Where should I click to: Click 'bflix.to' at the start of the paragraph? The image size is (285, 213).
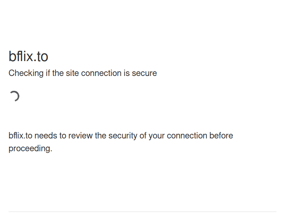coord(20,136)
